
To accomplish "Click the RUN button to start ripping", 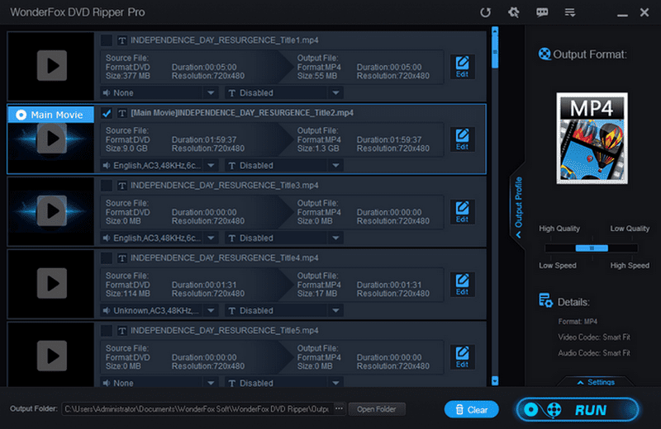I will (578, 409).
